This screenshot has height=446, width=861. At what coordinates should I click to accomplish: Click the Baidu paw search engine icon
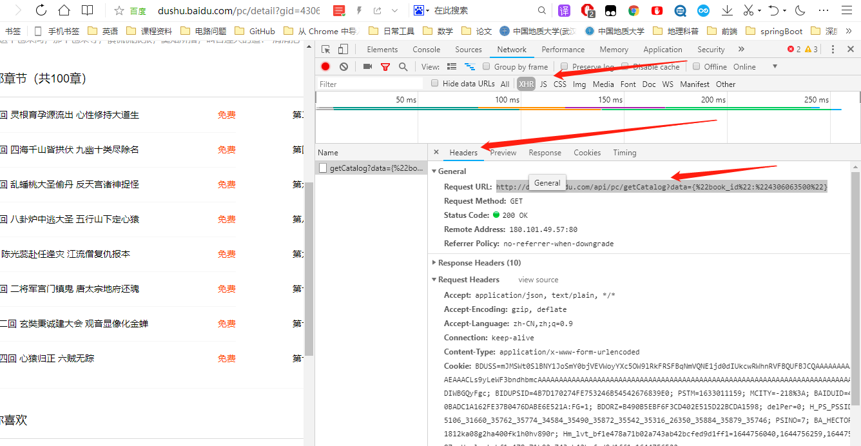point(419,10)
